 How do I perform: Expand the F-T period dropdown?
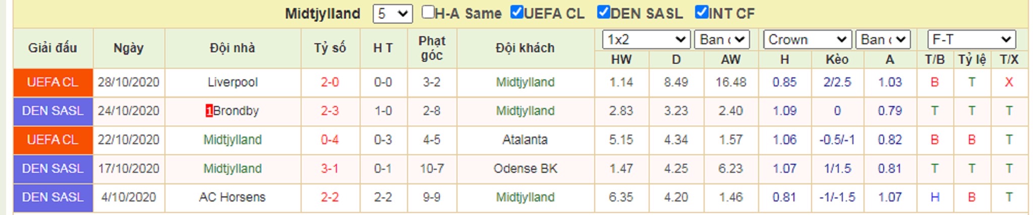pos(971,40)
